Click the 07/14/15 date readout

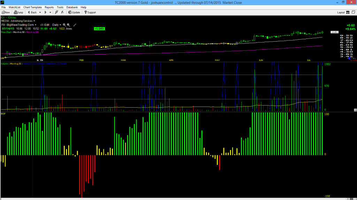[x=8, y=28]
